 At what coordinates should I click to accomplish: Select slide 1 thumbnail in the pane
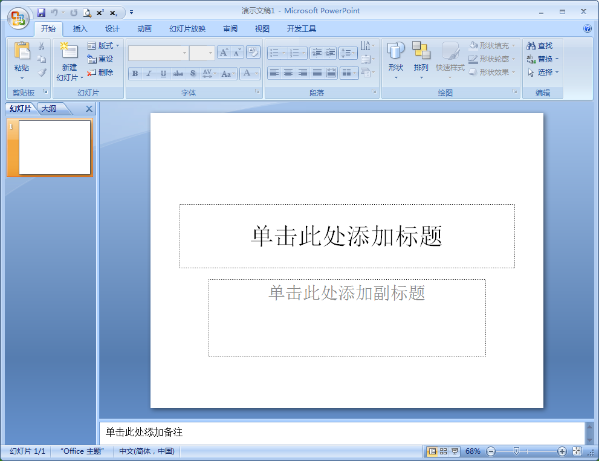coord(50,147)
